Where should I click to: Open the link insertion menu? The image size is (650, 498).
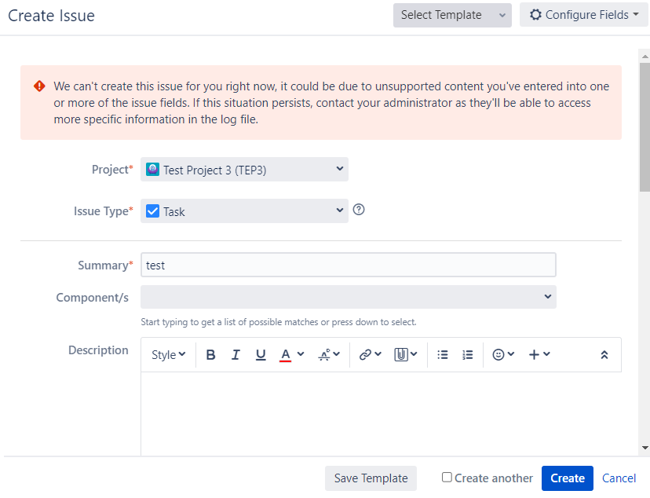370,355
